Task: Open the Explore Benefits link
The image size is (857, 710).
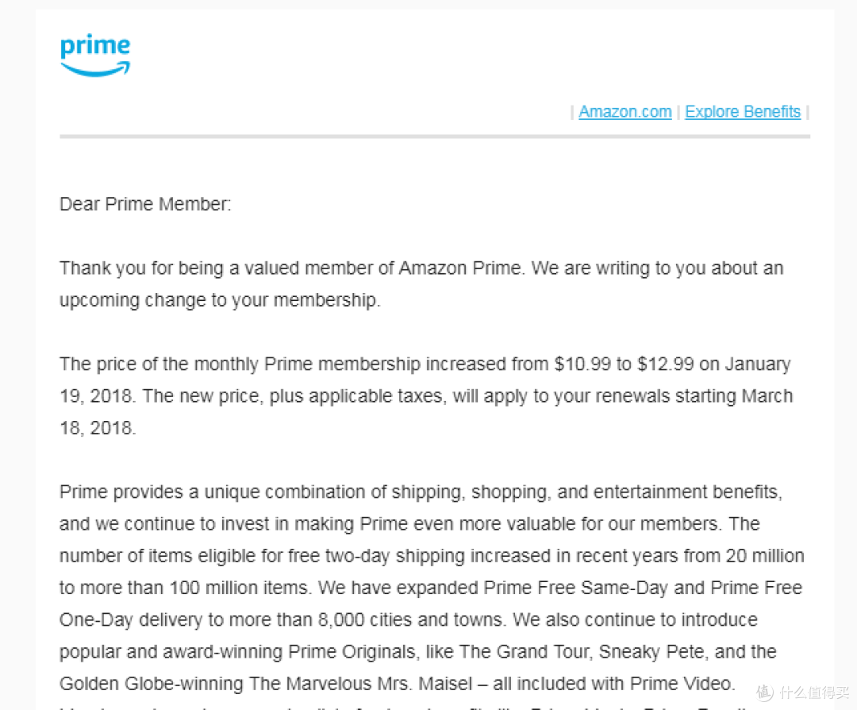Action: tap(743, 112)
